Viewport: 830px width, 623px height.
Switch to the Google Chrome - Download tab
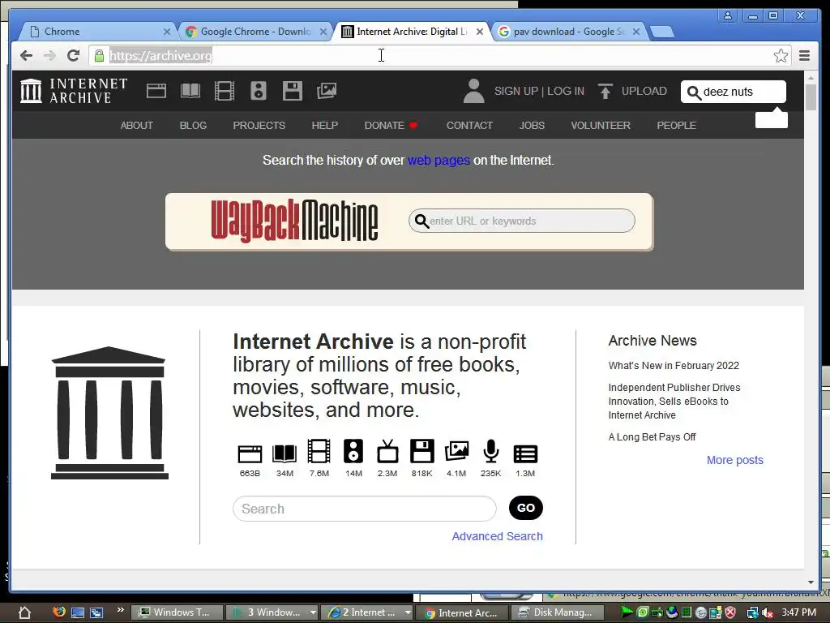tap(256, 32)
